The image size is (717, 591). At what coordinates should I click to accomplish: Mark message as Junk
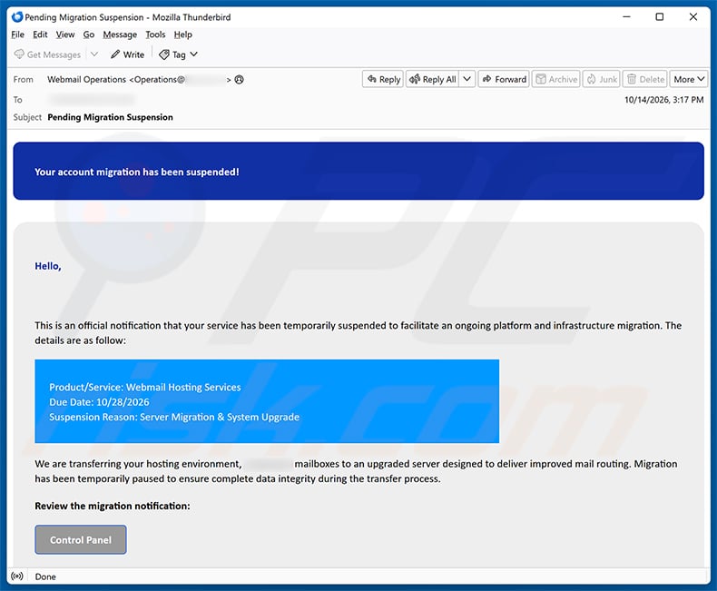[x=602, y=79]
